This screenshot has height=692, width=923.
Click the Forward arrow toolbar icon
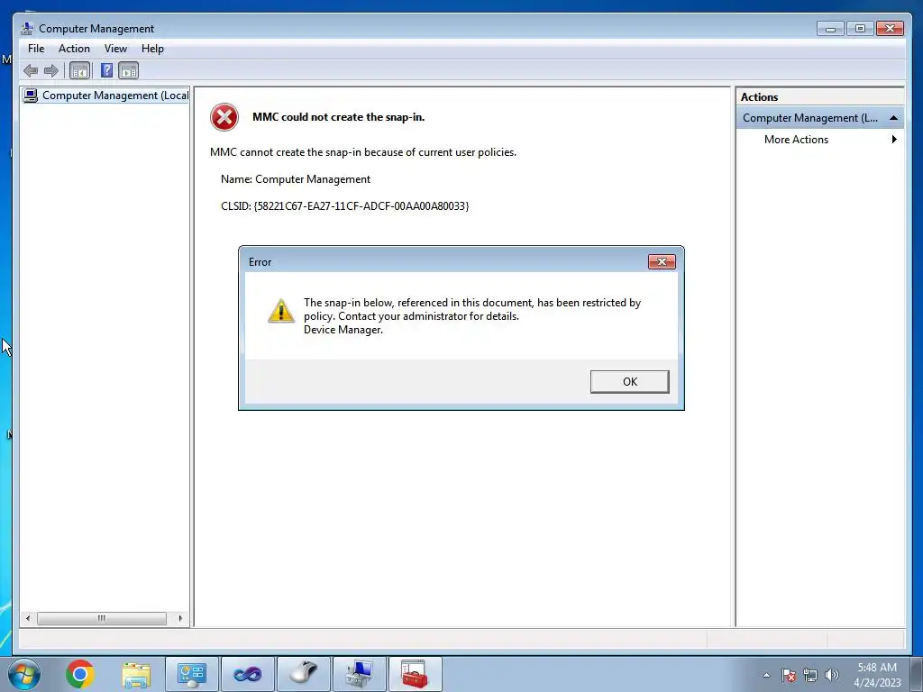(x=51, y=70)
